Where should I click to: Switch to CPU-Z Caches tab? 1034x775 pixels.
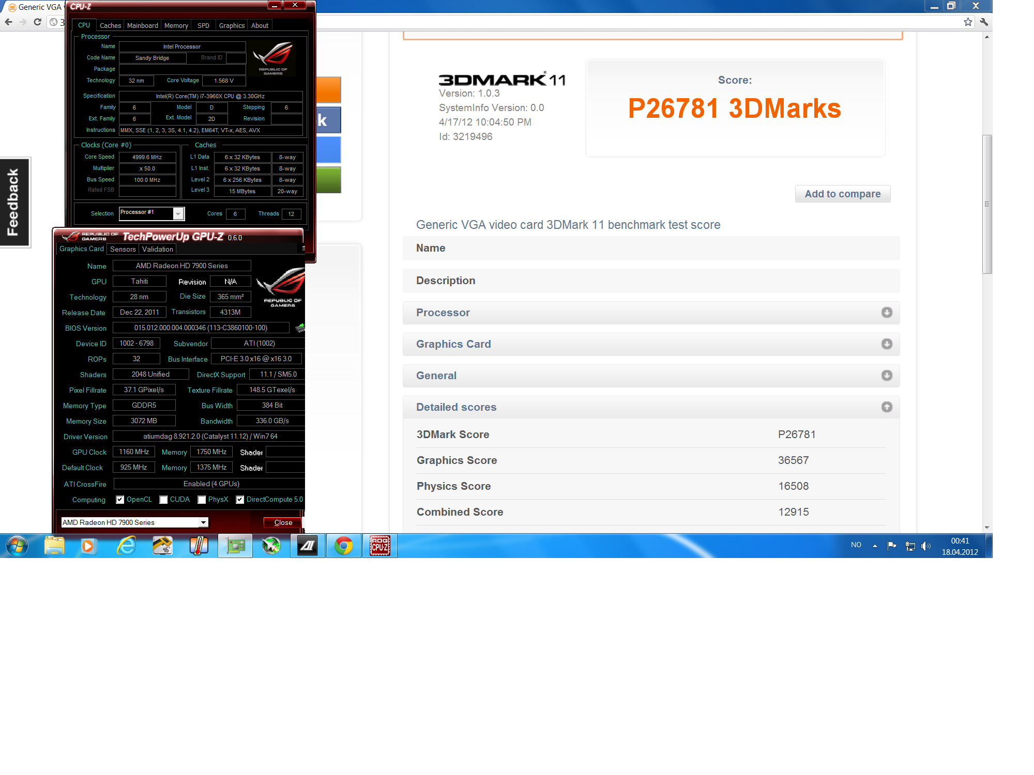110,25
